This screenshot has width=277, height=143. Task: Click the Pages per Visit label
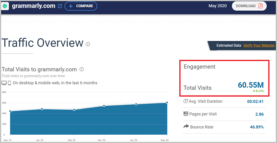(203, 114)
